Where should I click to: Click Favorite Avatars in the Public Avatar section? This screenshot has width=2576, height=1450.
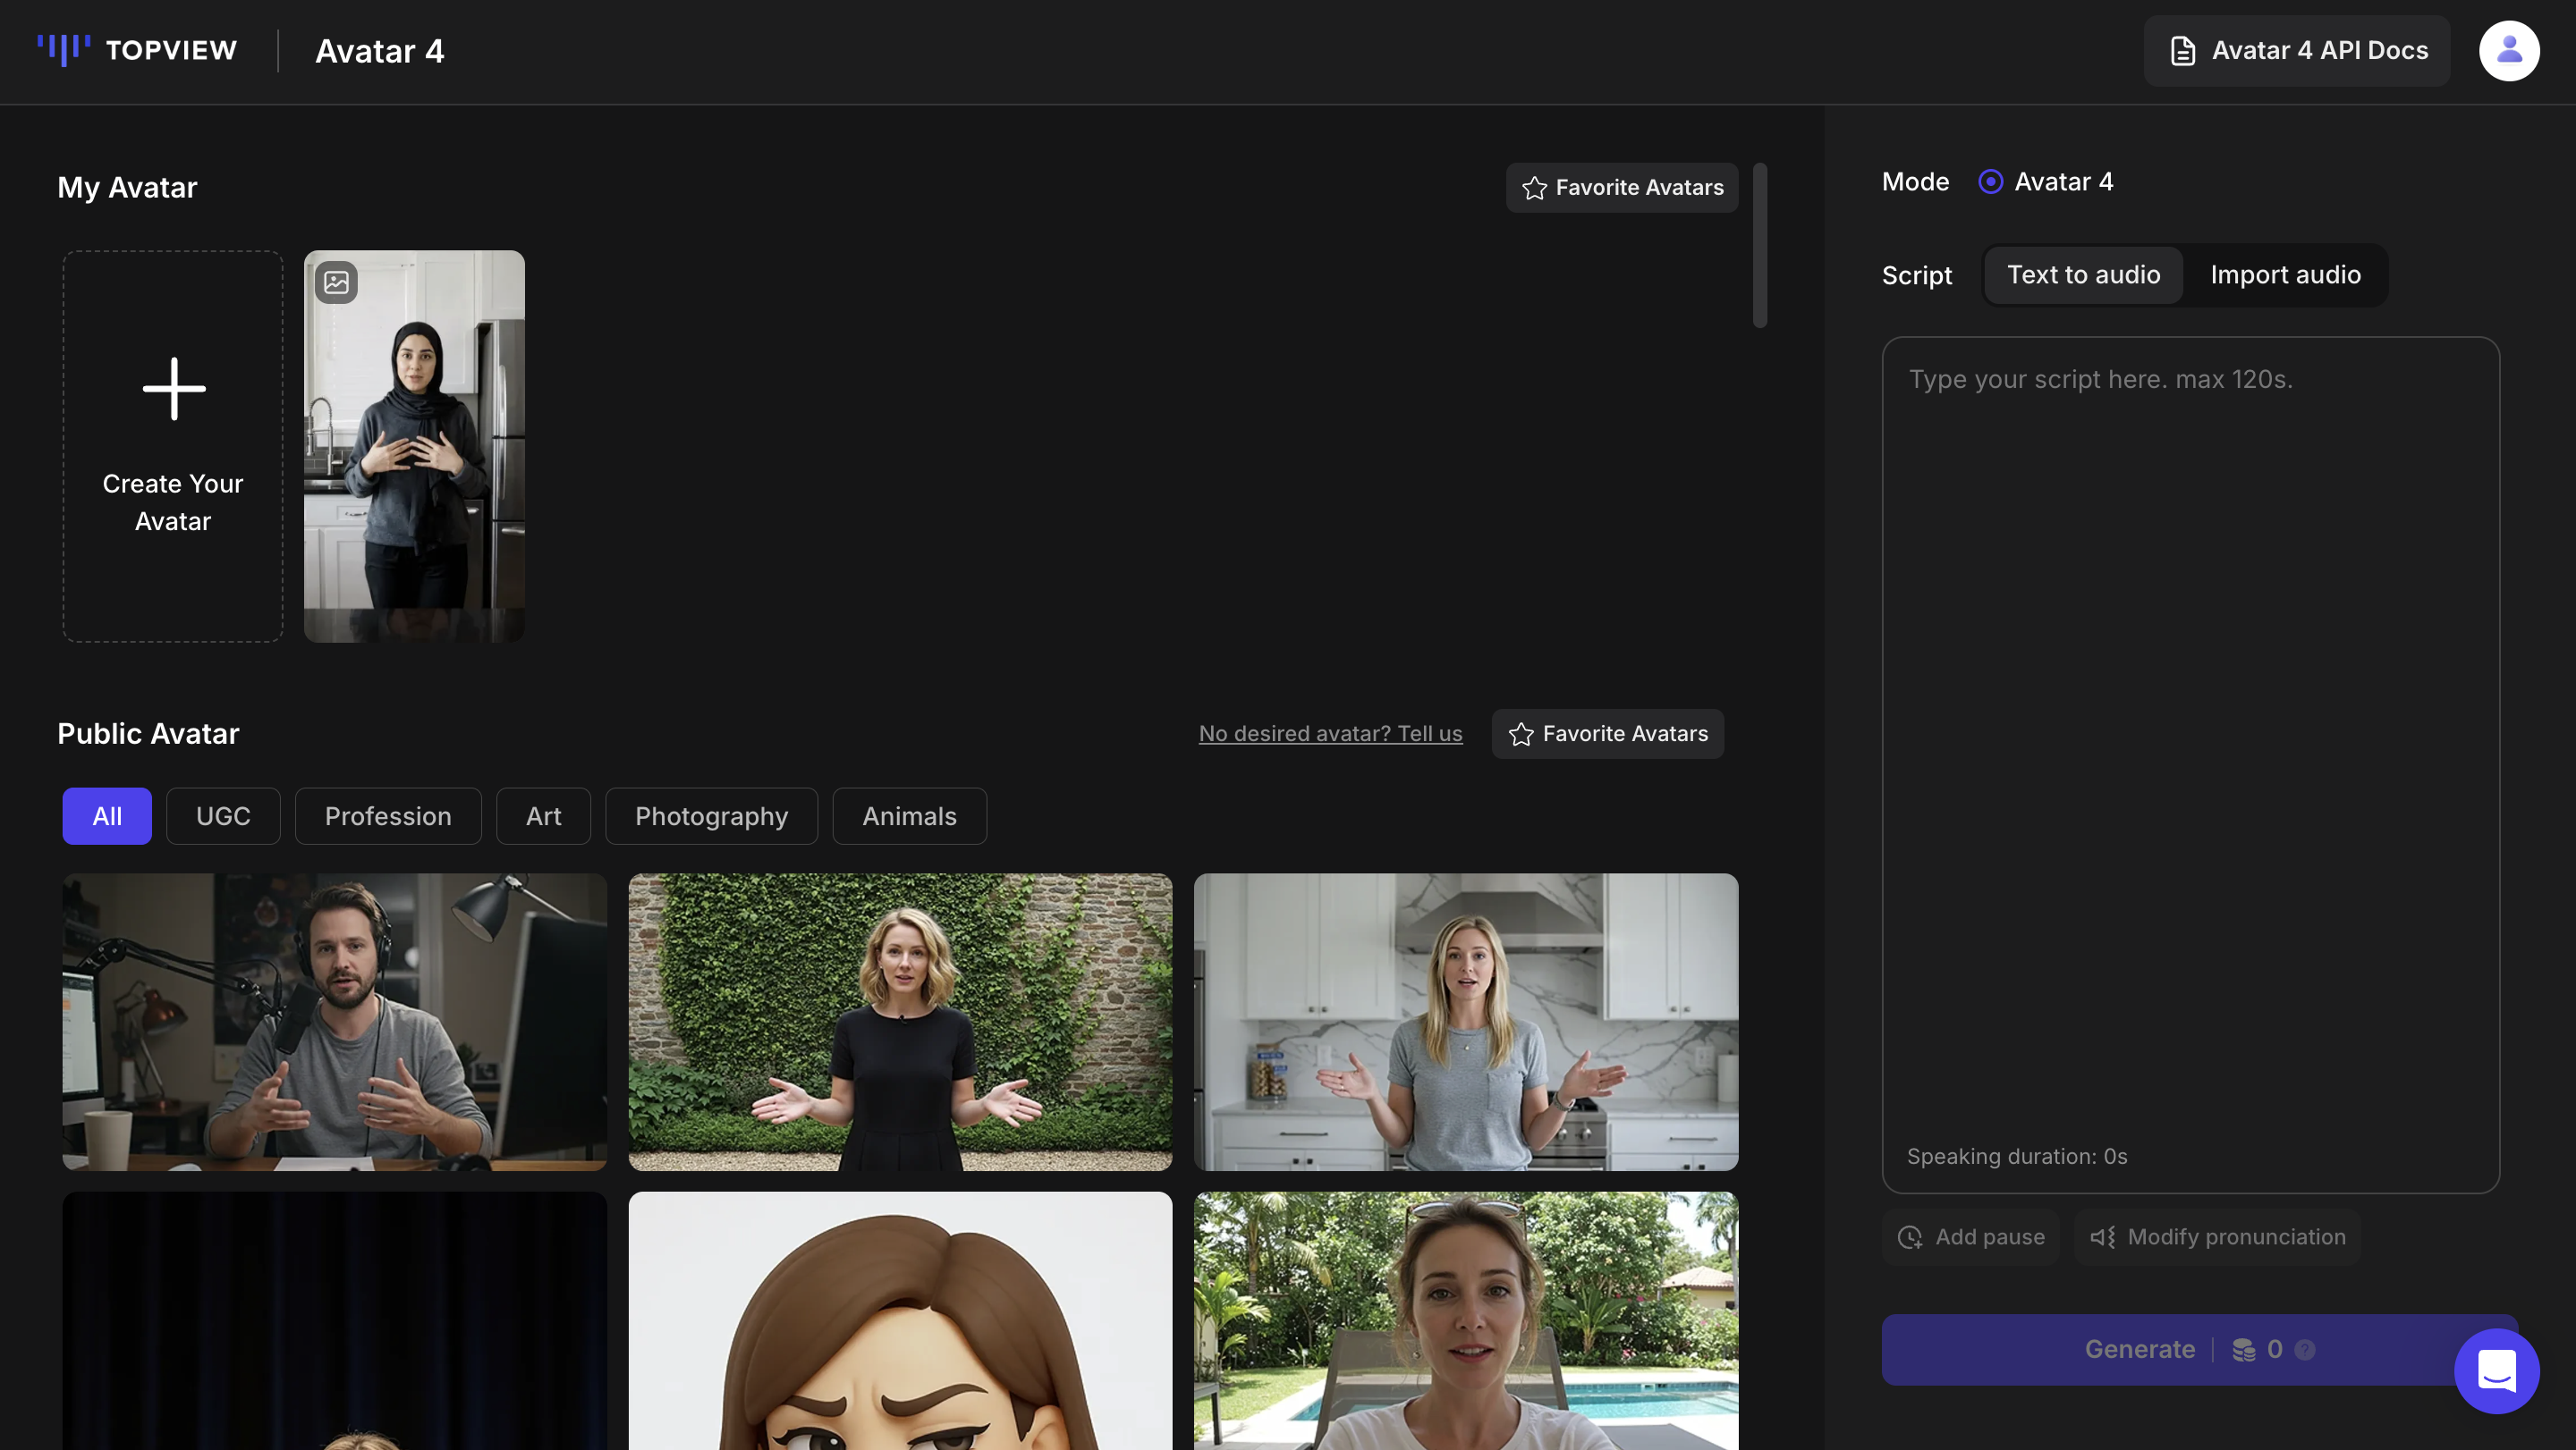click(1607, 732)
